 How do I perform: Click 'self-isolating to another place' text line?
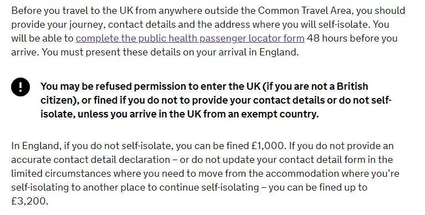click(189, 187)
